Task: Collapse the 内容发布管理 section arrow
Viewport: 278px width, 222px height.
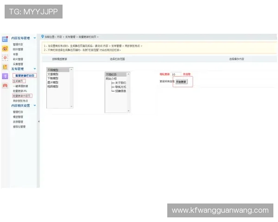Action: pos(35,38)
